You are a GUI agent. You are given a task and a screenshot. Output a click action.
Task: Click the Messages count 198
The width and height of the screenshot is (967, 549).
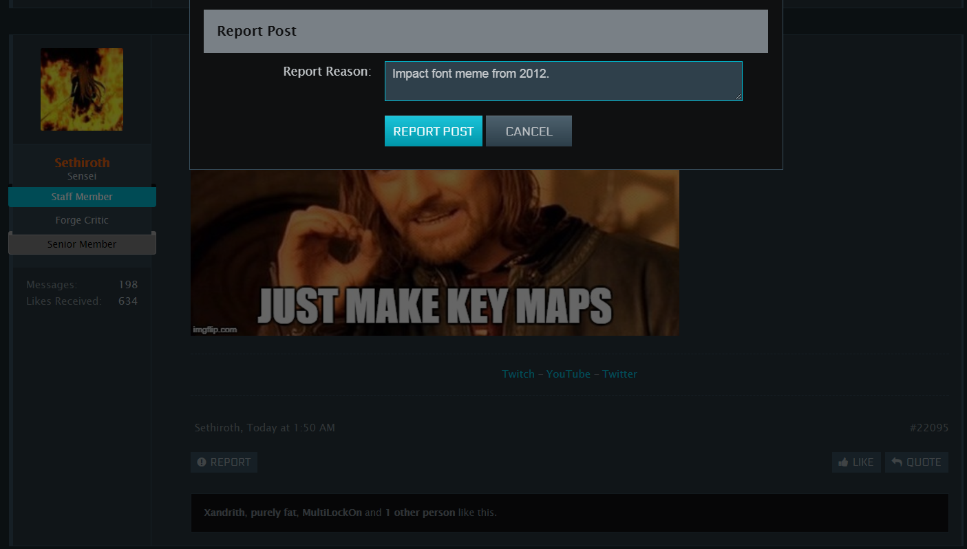click(x=128, y=285)
